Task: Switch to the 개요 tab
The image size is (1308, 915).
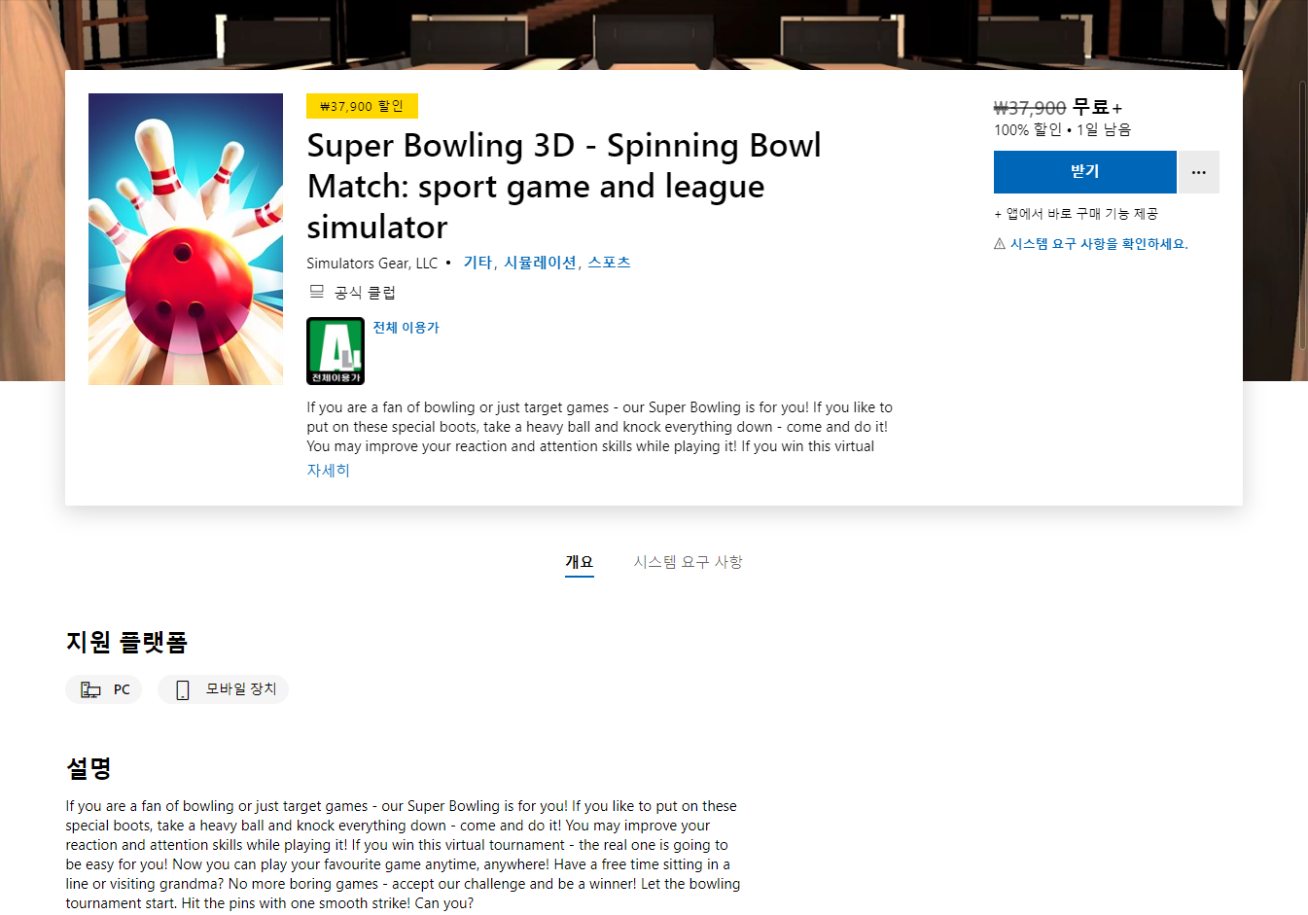Action: 580,562
